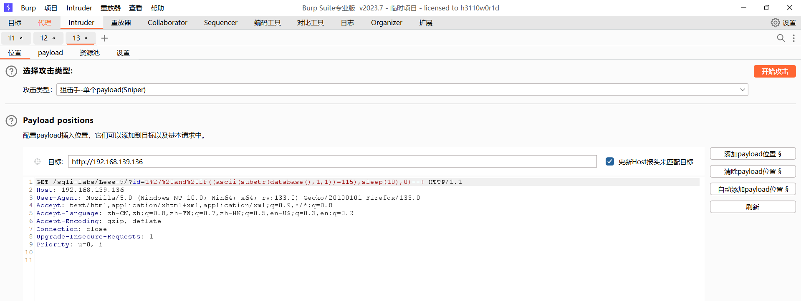Image resolution: width=801 pixels, height=301 pixels.
Task: Open the 项目 menu
Action: (51, 8)
